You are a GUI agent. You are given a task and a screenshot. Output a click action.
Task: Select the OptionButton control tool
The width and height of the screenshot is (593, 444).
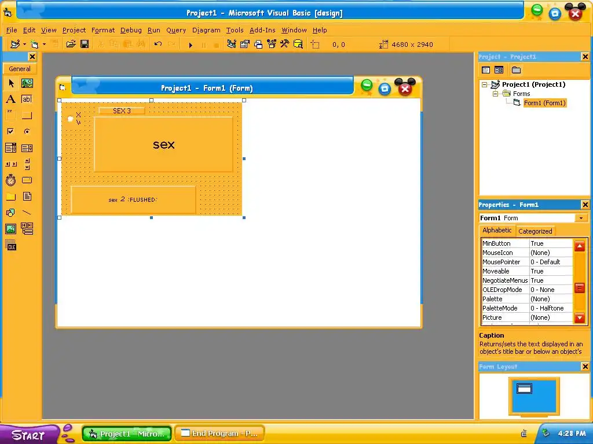(27, 131)
